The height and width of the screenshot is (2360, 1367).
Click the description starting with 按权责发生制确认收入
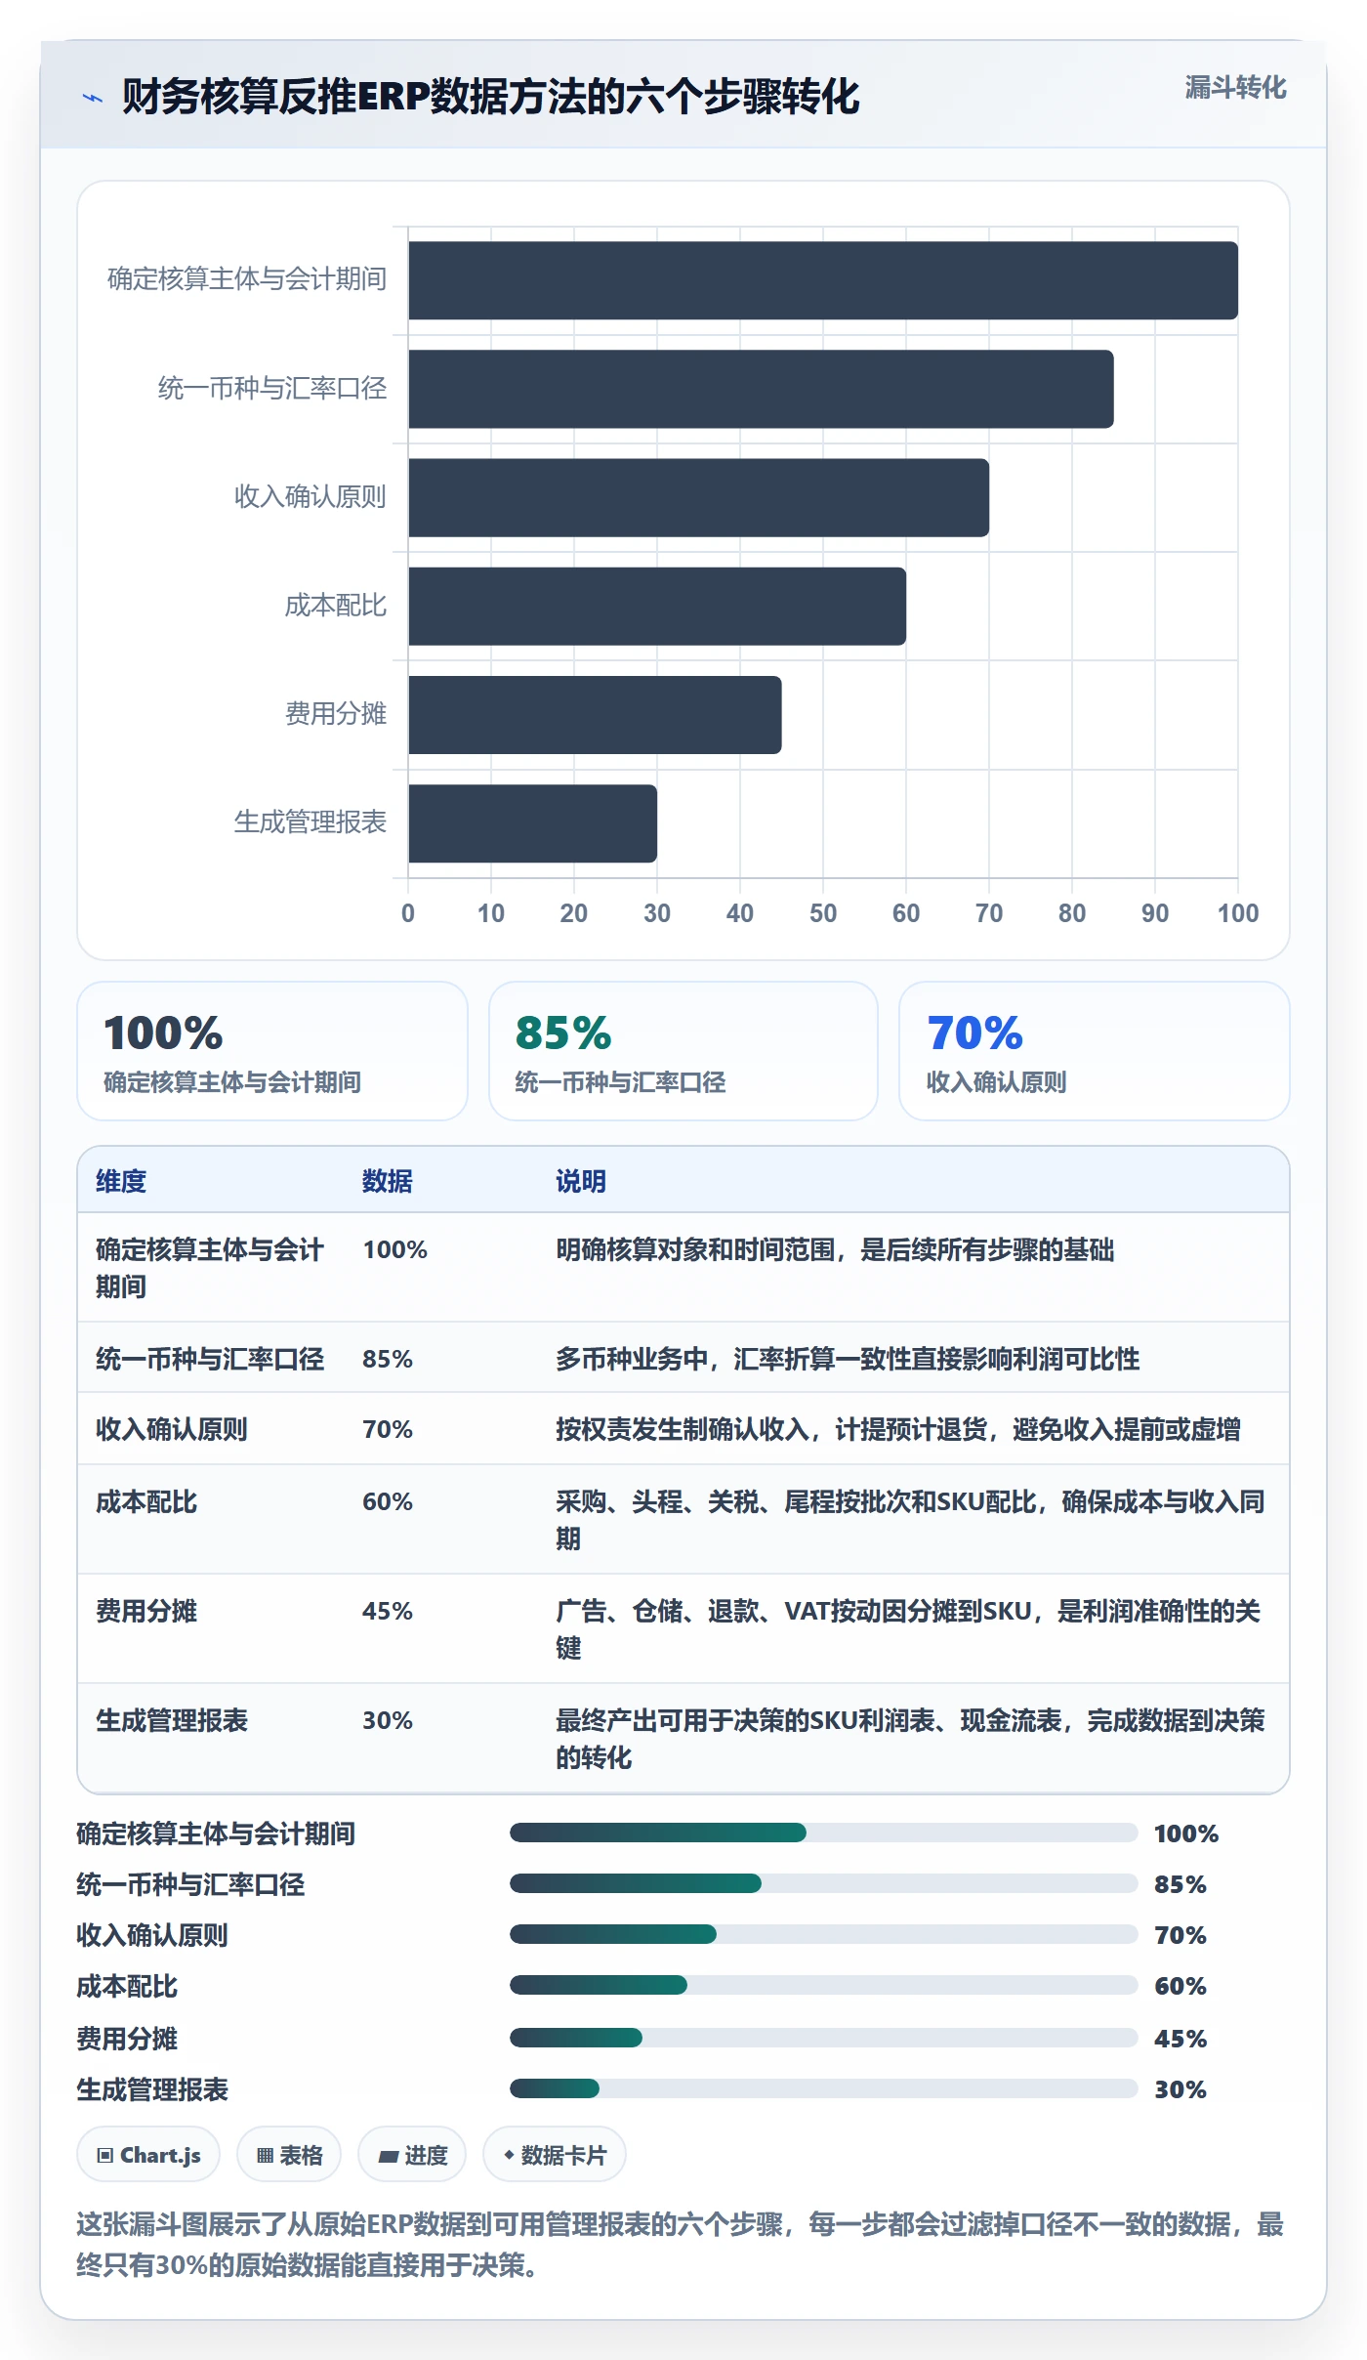(898, 1429)
